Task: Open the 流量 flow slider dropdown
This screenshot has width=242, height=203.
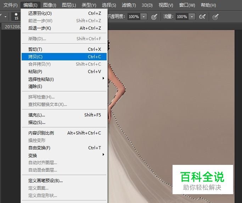Action: tap(192, 17)
